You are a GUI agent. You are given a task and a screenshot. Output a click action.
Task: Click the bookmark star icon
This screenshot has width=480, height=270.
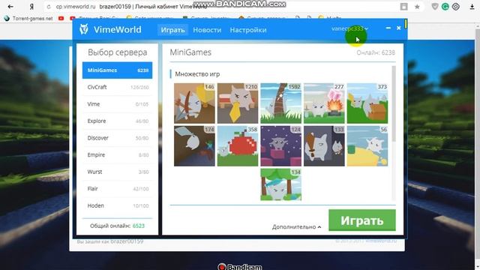(x=417, y=7)
